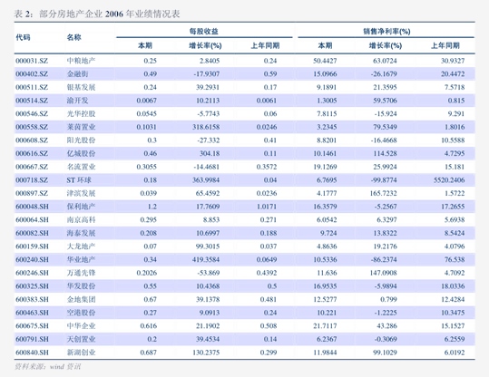Click company name 空港股份
The width and height of the screenshot is (489, 377).
[x=81, y=312]
